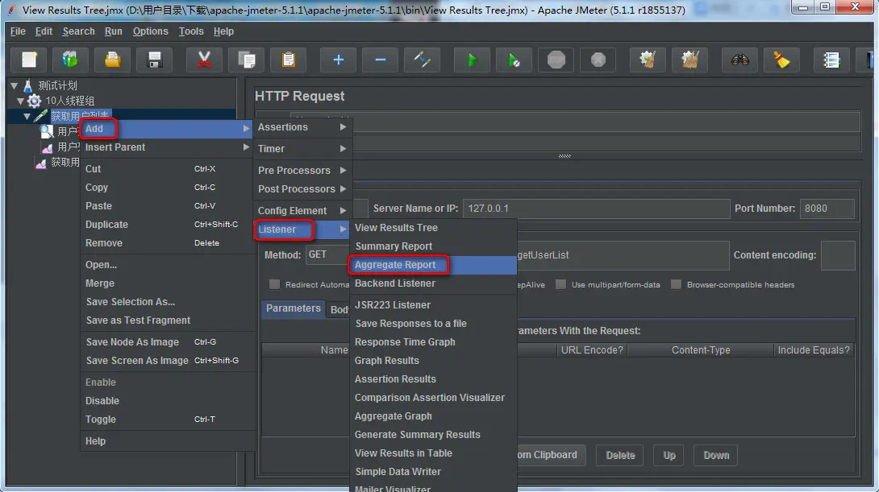879x492 pixels.
Task: Click the New test plan toolbar icon
Action: [29, 60]
